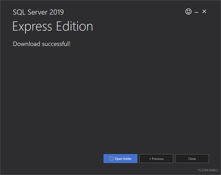Click the version number 15.2204.5490.2
The image size is (221, 175).
point(208,170)
